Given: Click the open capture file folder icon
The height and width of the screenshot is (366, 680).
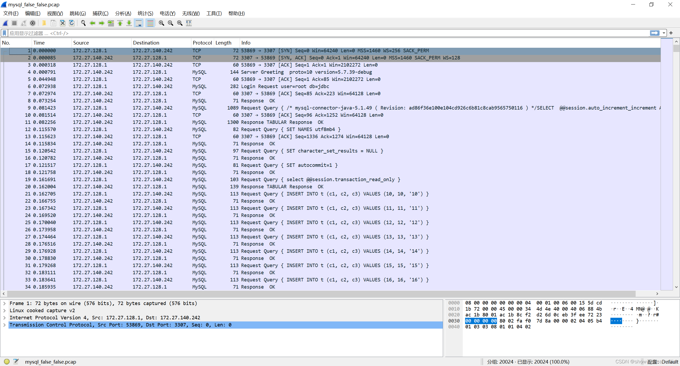Looking at the screenshot, I should 44,23.
